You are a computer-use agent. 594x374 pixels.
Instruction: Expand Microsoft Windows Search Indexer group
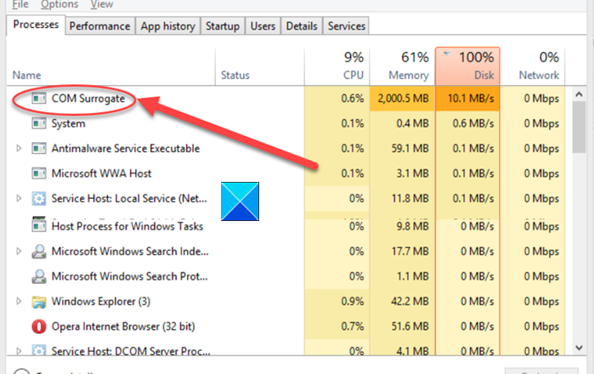coord(19,251)
